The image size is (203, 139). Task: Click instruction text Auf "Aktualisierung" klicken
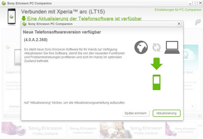[75, 103]
